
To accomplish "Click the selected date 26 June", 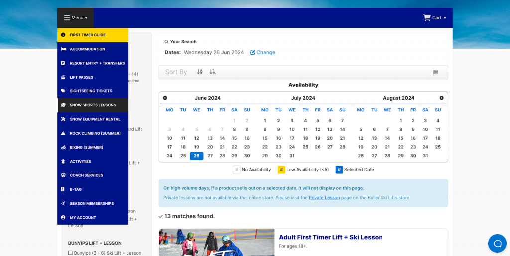I will 197,156.
